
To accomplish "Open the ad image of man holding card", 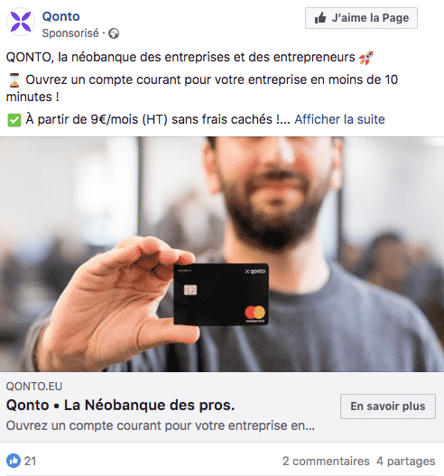I will pyautogui.click(x=222, y=254).
